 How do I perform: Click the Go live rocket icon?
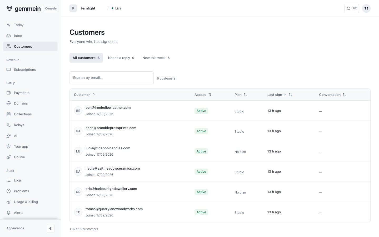pyautogui.click(x=9, y=157)
